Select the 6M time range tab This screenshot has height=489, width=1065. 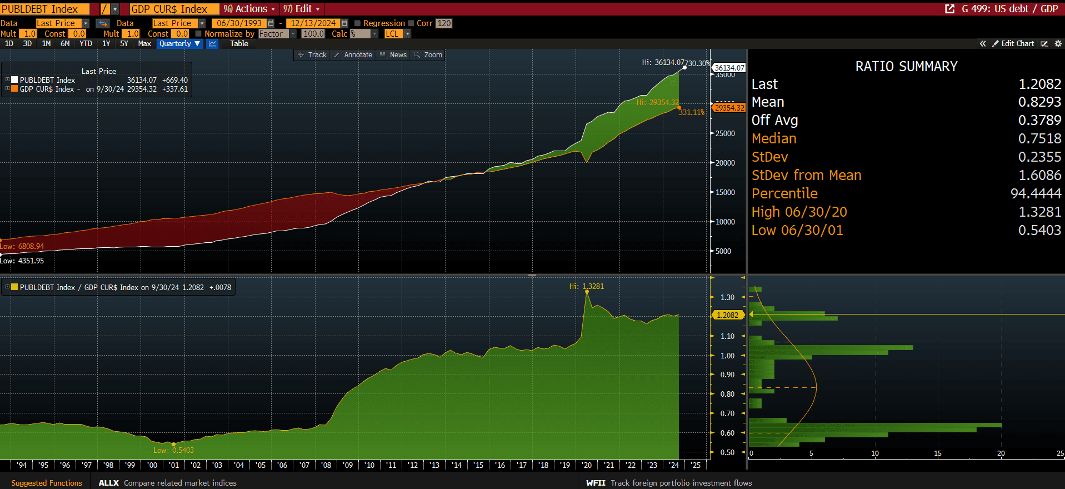(x=65, y=43)
